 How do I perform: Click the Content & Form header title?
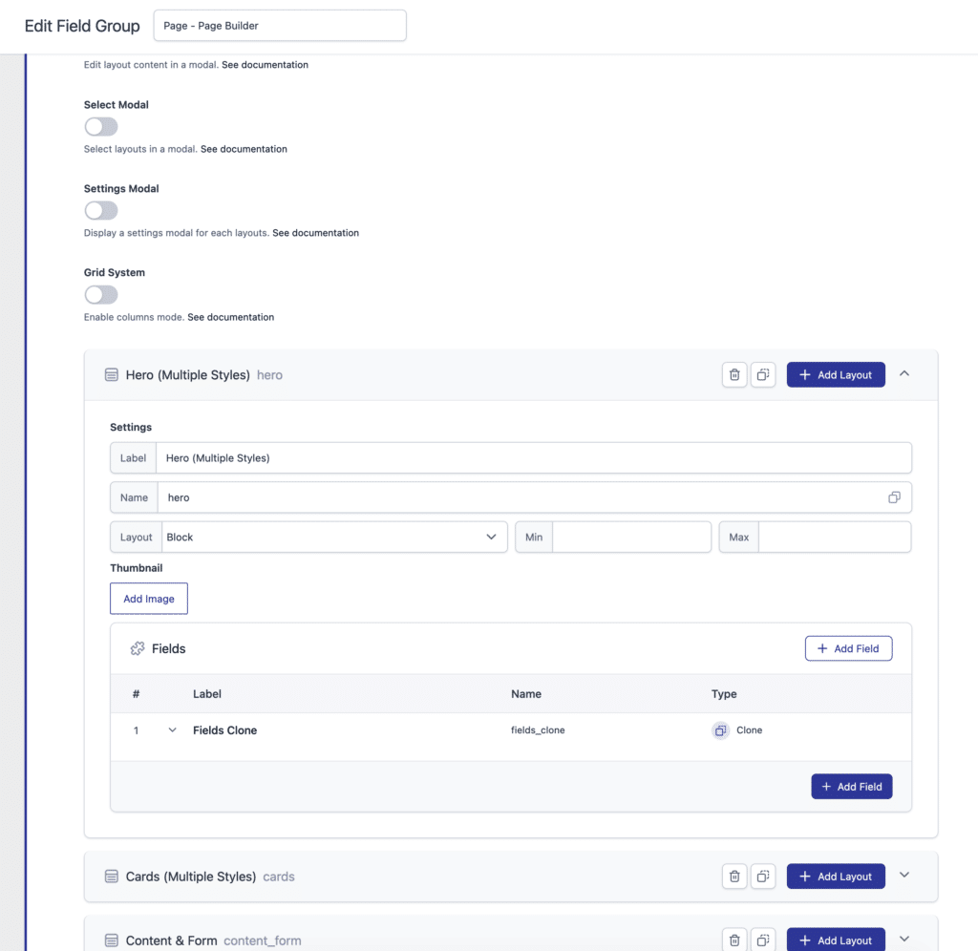(x=172, y=940)
